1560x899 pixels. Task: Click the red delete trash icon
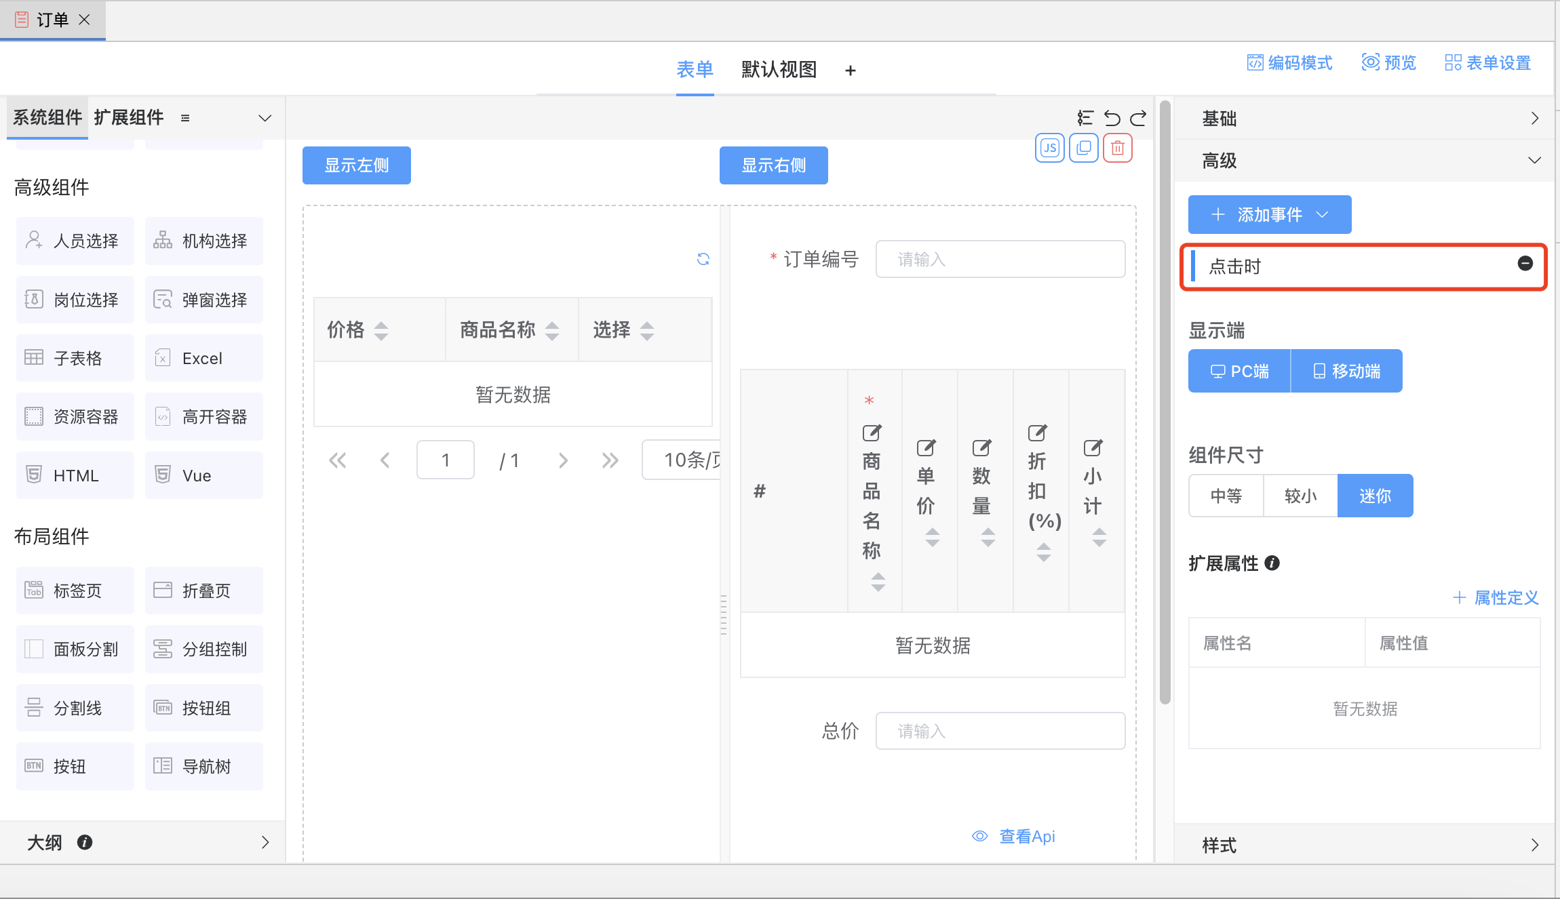coord(1117,148)
